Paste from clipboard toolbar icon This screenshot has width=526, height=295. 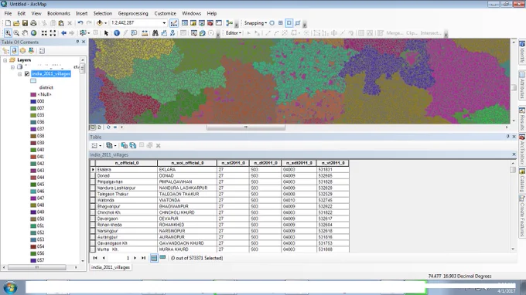coord(61,23)
